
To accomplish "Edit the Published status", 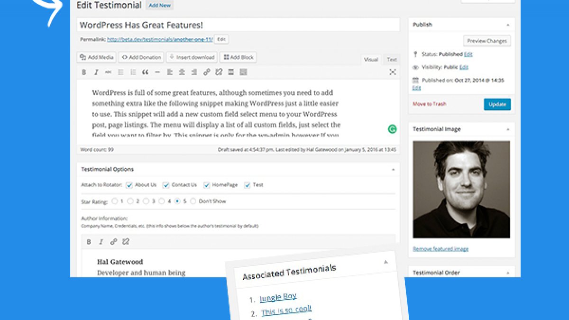I will coord(468,55).
